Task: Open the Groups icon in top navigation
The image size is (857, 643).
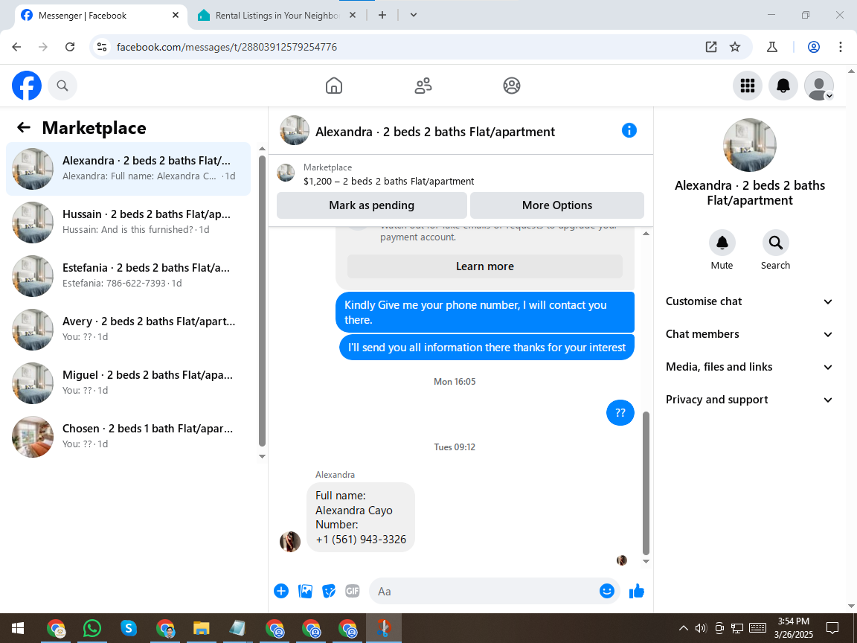Action: click(x=512, y=86)
